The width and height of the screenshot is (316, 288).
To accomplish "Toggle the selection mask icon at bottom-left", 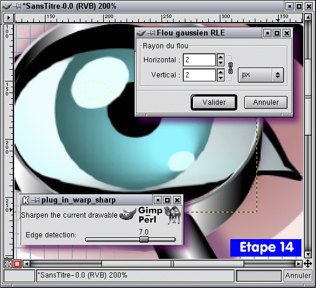I will click(8, 264).
